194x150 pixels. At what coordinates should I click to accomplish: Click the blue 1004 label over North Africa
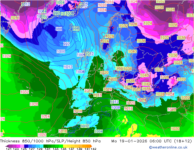[x=99, y=131]
